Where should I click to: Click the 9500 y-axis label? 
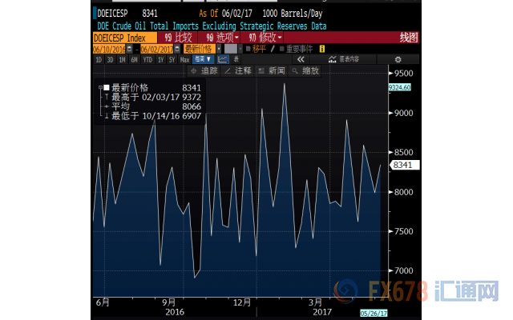coord(404,74)
